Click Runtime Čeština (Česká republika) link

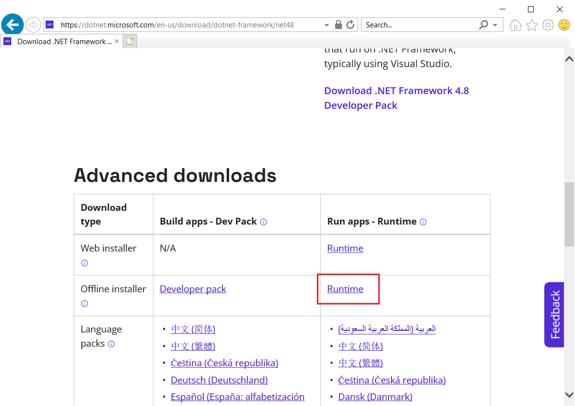click(x=392, y=380)
